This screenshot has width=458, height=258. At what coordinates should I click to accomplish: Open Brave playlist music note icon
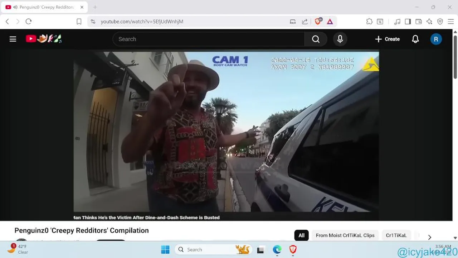[x=397, y=21]
